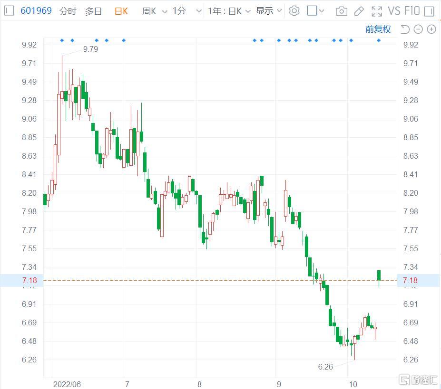The width and height of the screenshot is (441, 389).
Task: Take a chart snapshot with camera icon
Action: [342, 11]
